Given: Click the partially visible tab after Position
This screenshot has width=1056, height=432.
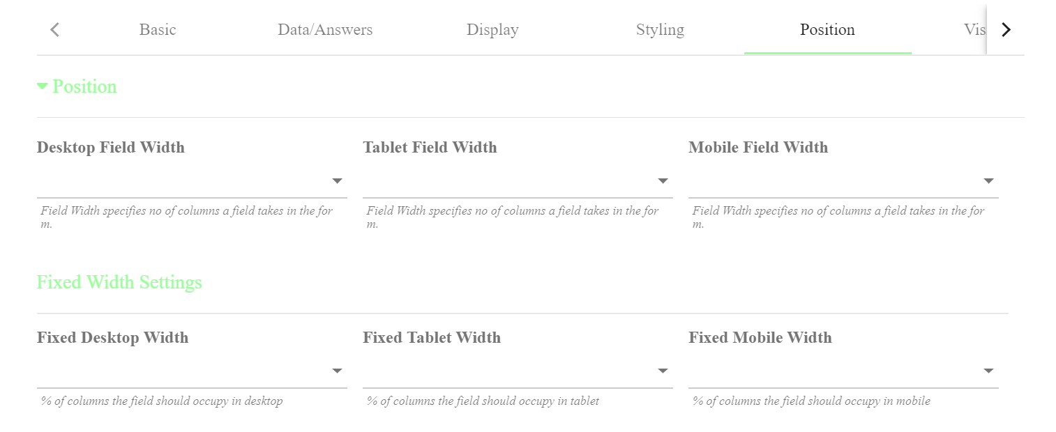Looking at the screenshot, I should (x=974, y=30).
